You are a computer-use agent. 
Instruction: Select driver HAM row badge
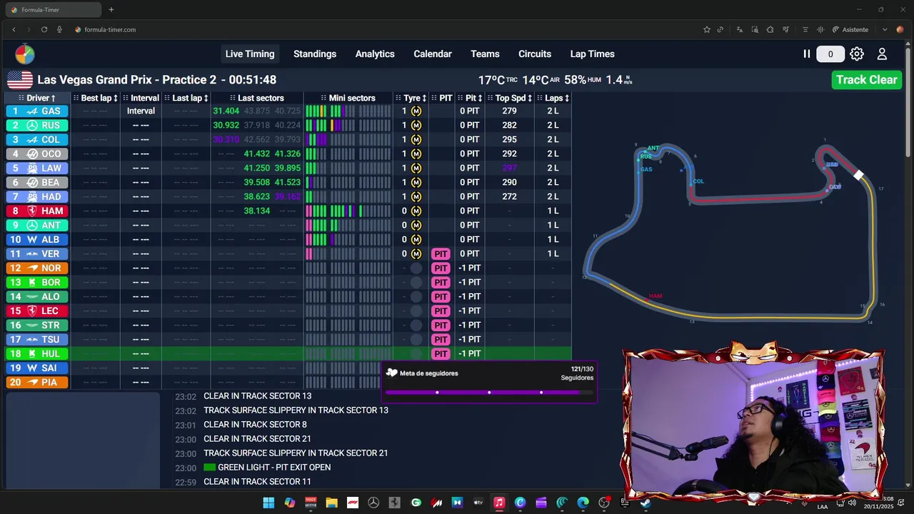[x=37, y=211]
